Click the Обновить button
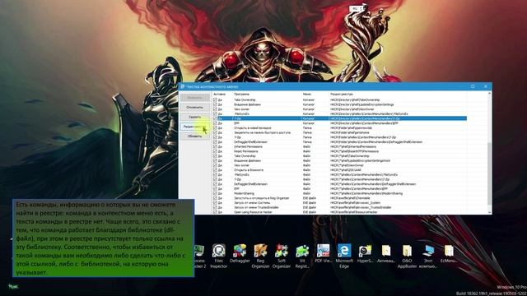This screenshot has height=296, width=527. [195, 136]
